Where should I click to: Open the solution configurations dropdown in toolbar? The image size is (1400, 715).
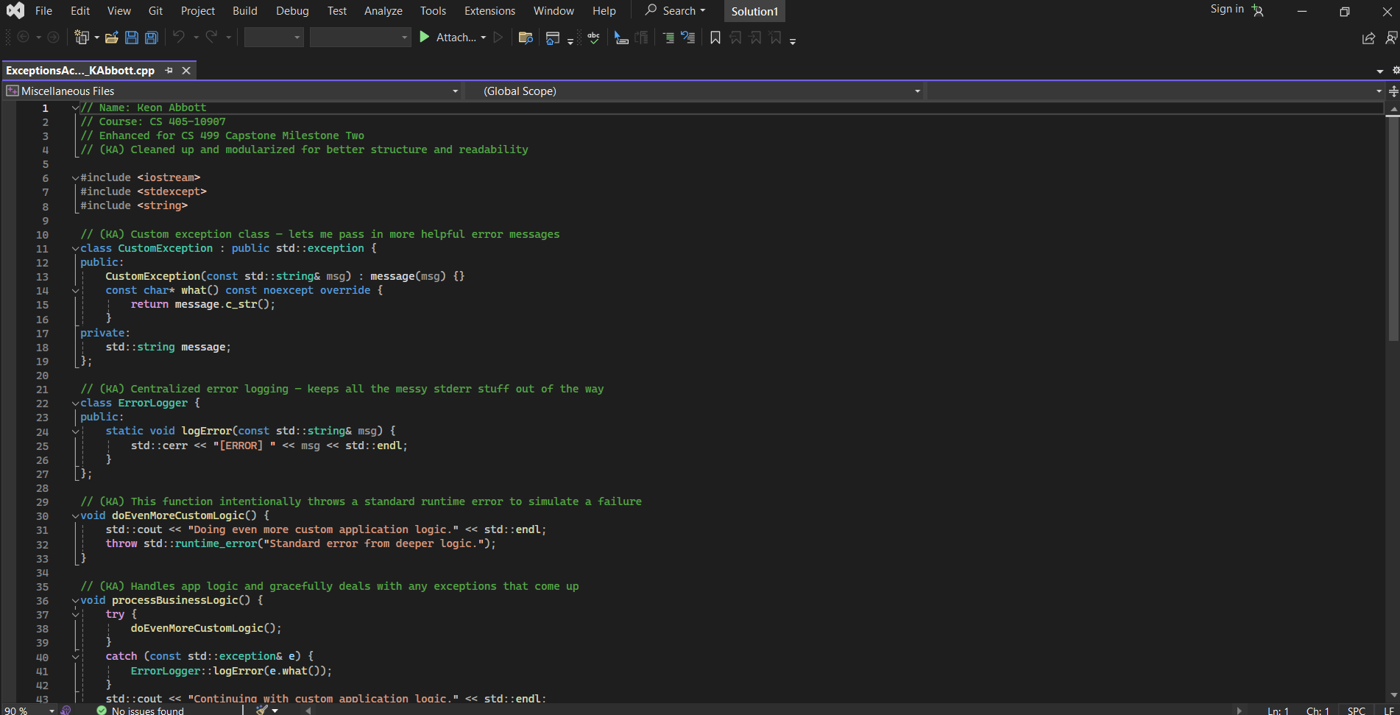[x=274, y=38]
